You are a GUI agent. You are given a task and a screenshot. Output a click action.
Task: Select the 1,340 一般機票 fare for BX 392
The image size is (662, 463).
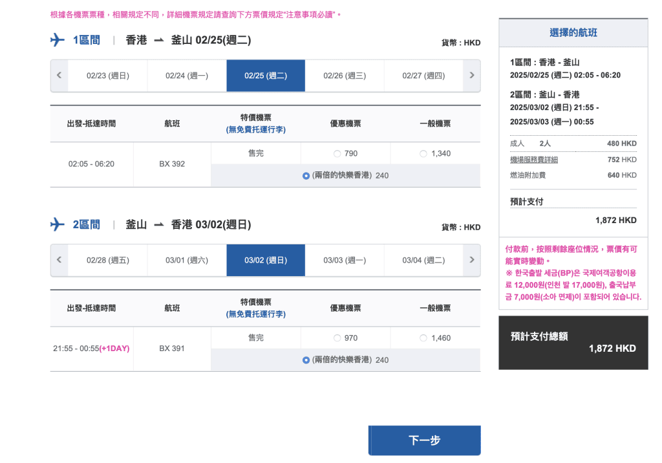pyautogui.click(x=423, y=154)
